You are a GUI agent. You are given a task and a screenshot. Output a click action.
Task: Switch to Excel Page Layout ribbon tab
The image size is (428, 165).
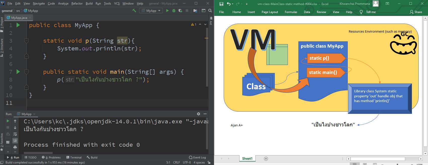(x=270, y=12)
